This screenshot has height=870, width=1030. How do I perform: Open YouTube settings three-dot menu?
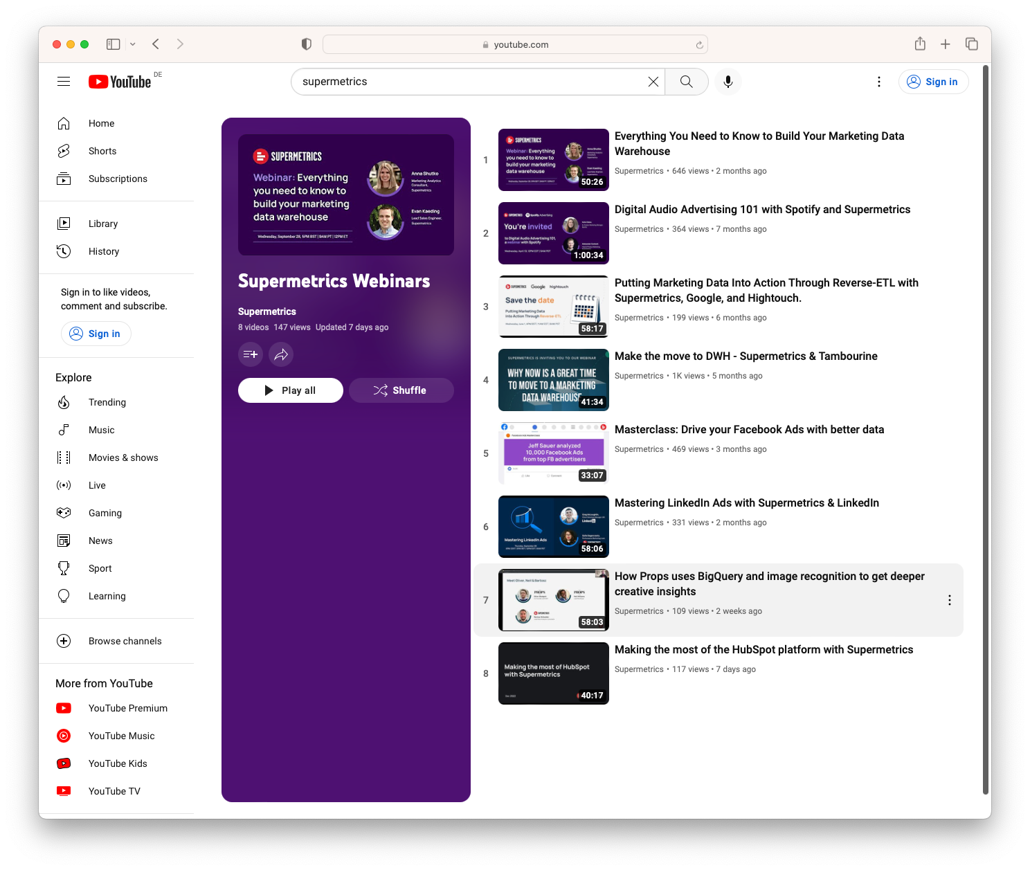879,82
